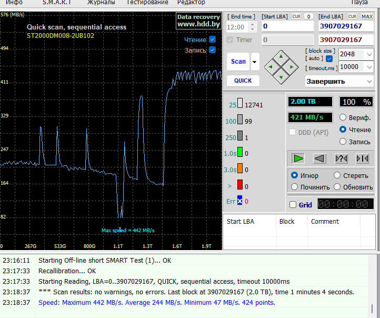
Task: Click the 00:00:00 timer display
Action: pos(346,204)
